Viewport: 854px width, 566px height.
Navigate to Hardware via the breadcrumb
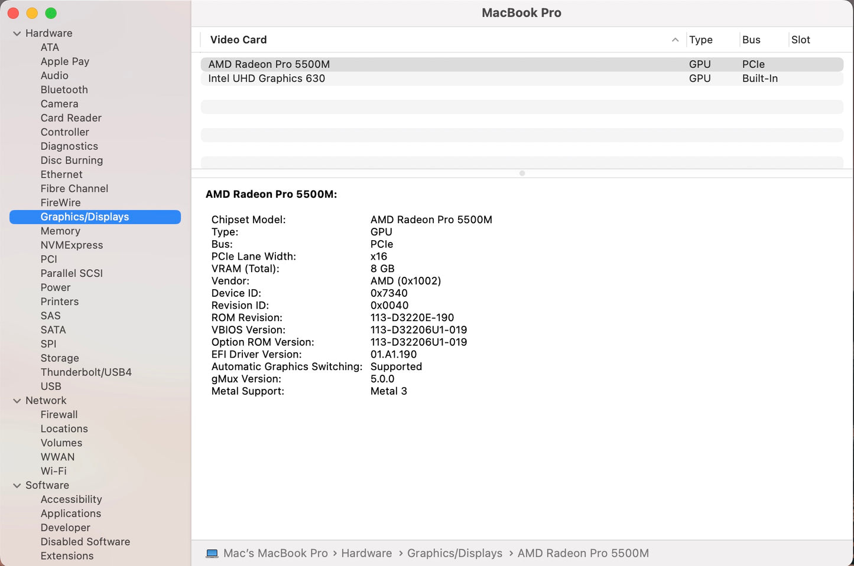tap(366, 553)
